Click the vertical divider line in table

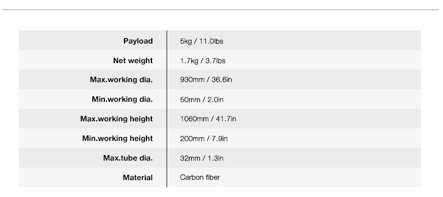tap(167, 109)
